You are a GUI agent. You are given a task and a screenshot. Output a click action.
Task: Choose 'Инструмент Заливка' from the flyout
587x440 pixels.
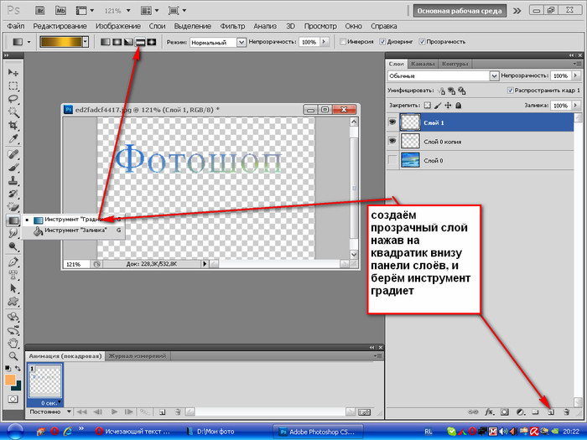point(75,229)
